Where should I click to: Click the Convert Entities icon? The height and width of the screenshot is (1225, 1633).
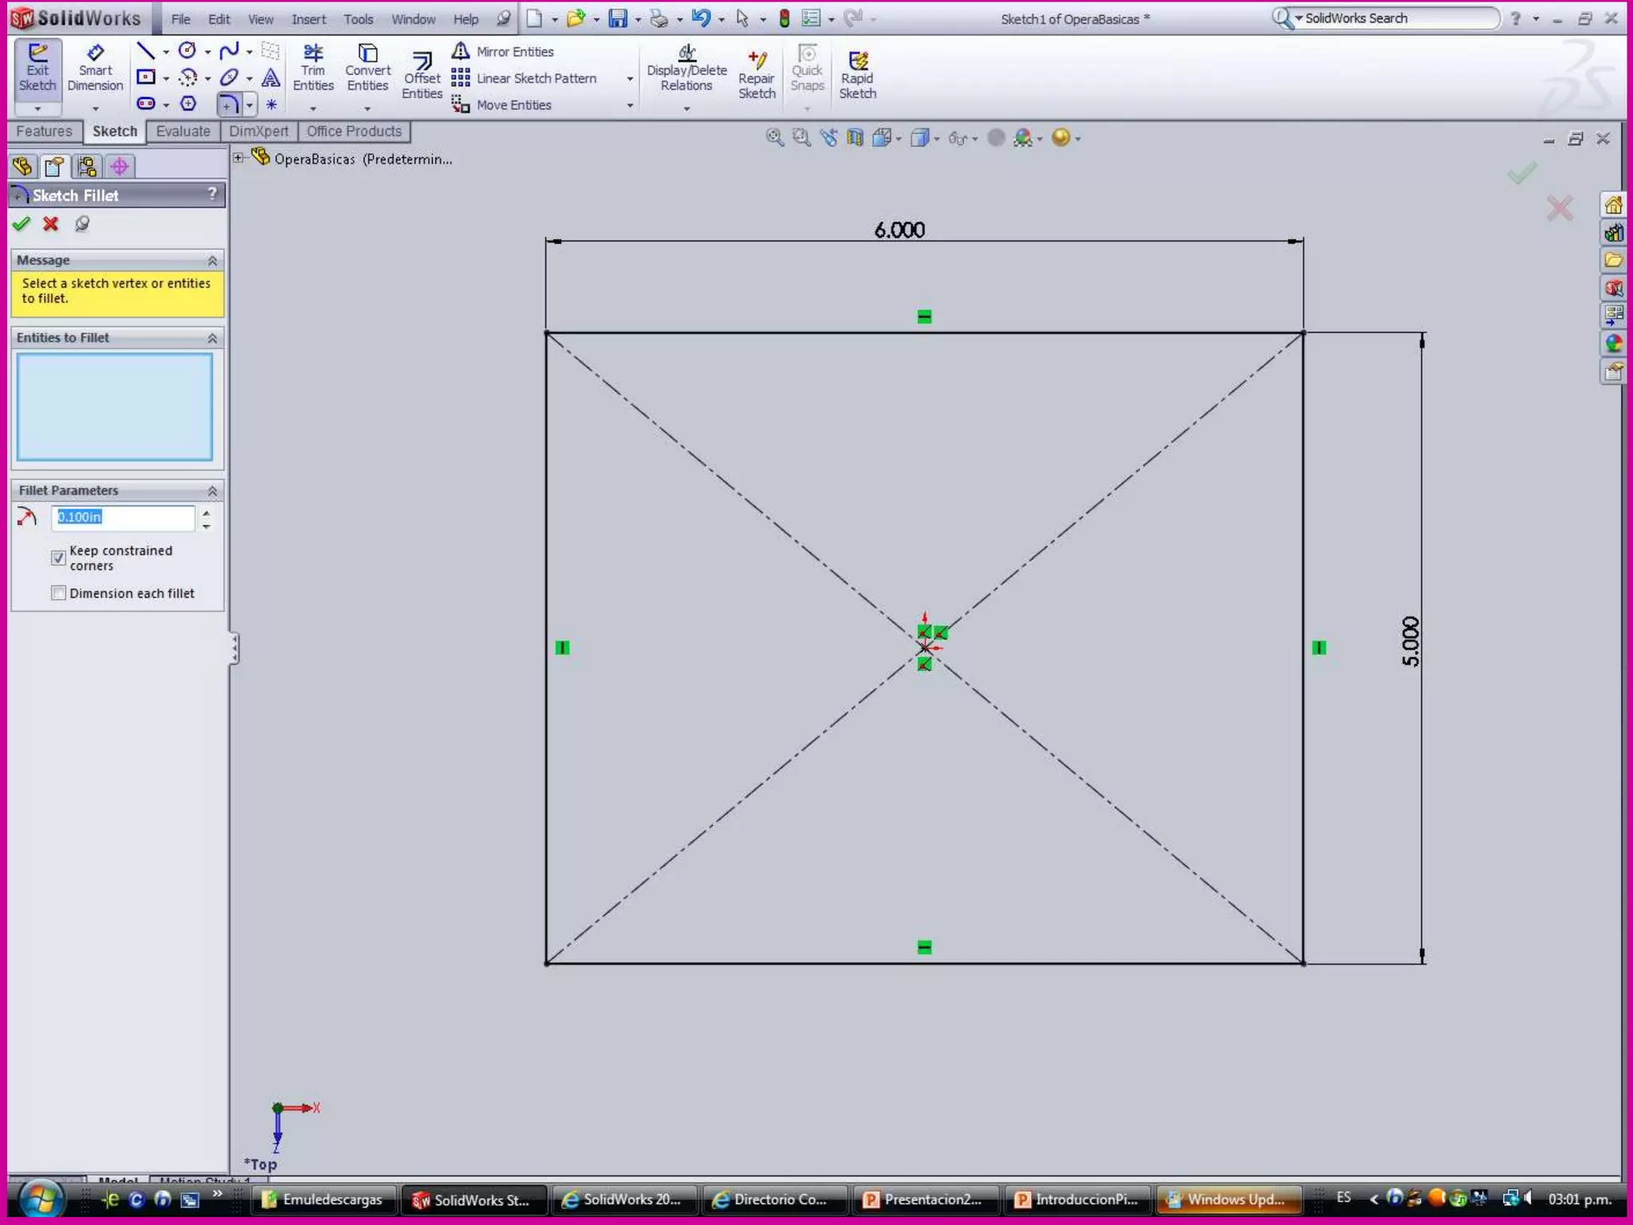(368, 69)
